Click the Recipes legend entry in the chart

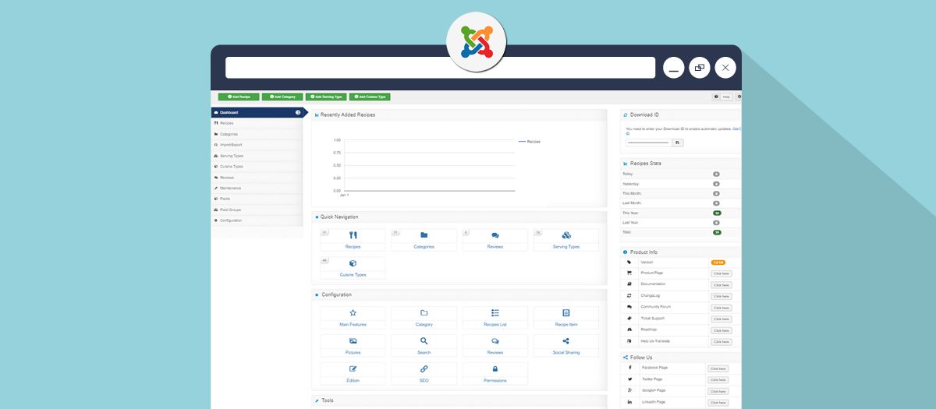[x=530, y=142]
